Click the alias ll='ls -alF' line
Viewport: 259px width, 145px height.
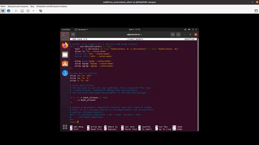[81, 76]
